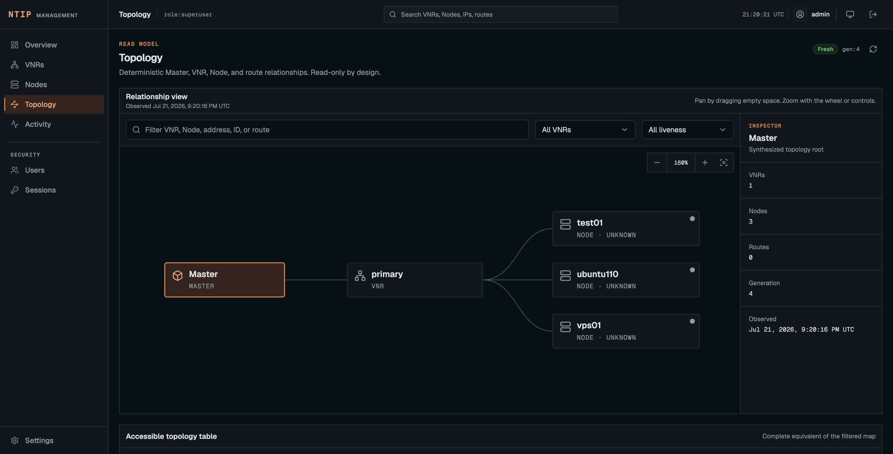Viewport: 893px width, 454px height.
Task: Open the Overview page in sidebar
Action: click(54, 45)
